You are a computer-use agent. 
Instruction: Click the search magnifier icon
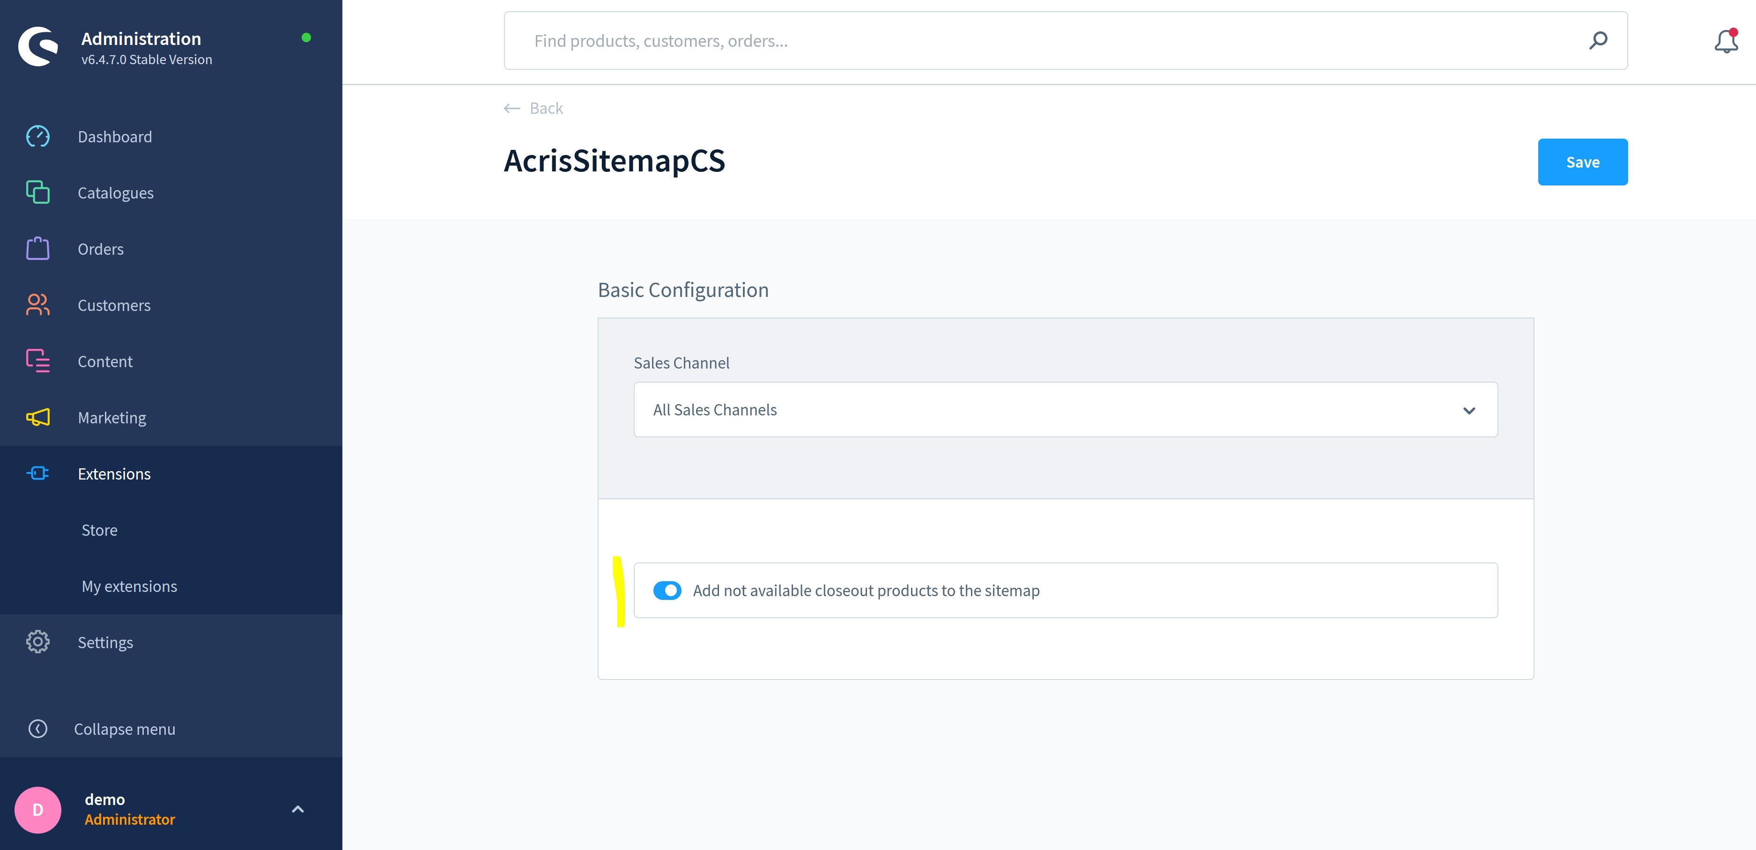pos(1598,40)
